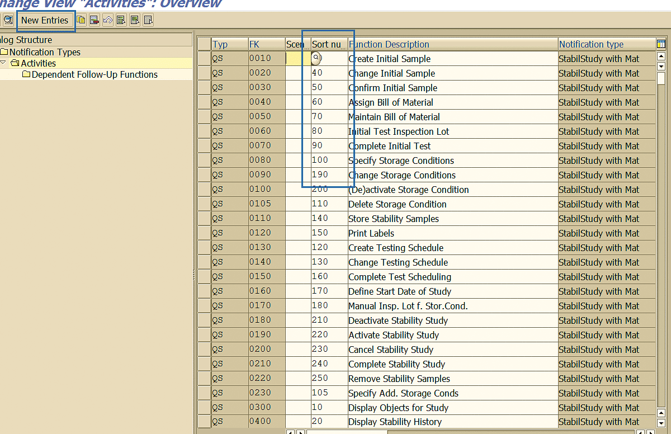
Task: Click the Scen. column header
Action: [x=298, y=44]
